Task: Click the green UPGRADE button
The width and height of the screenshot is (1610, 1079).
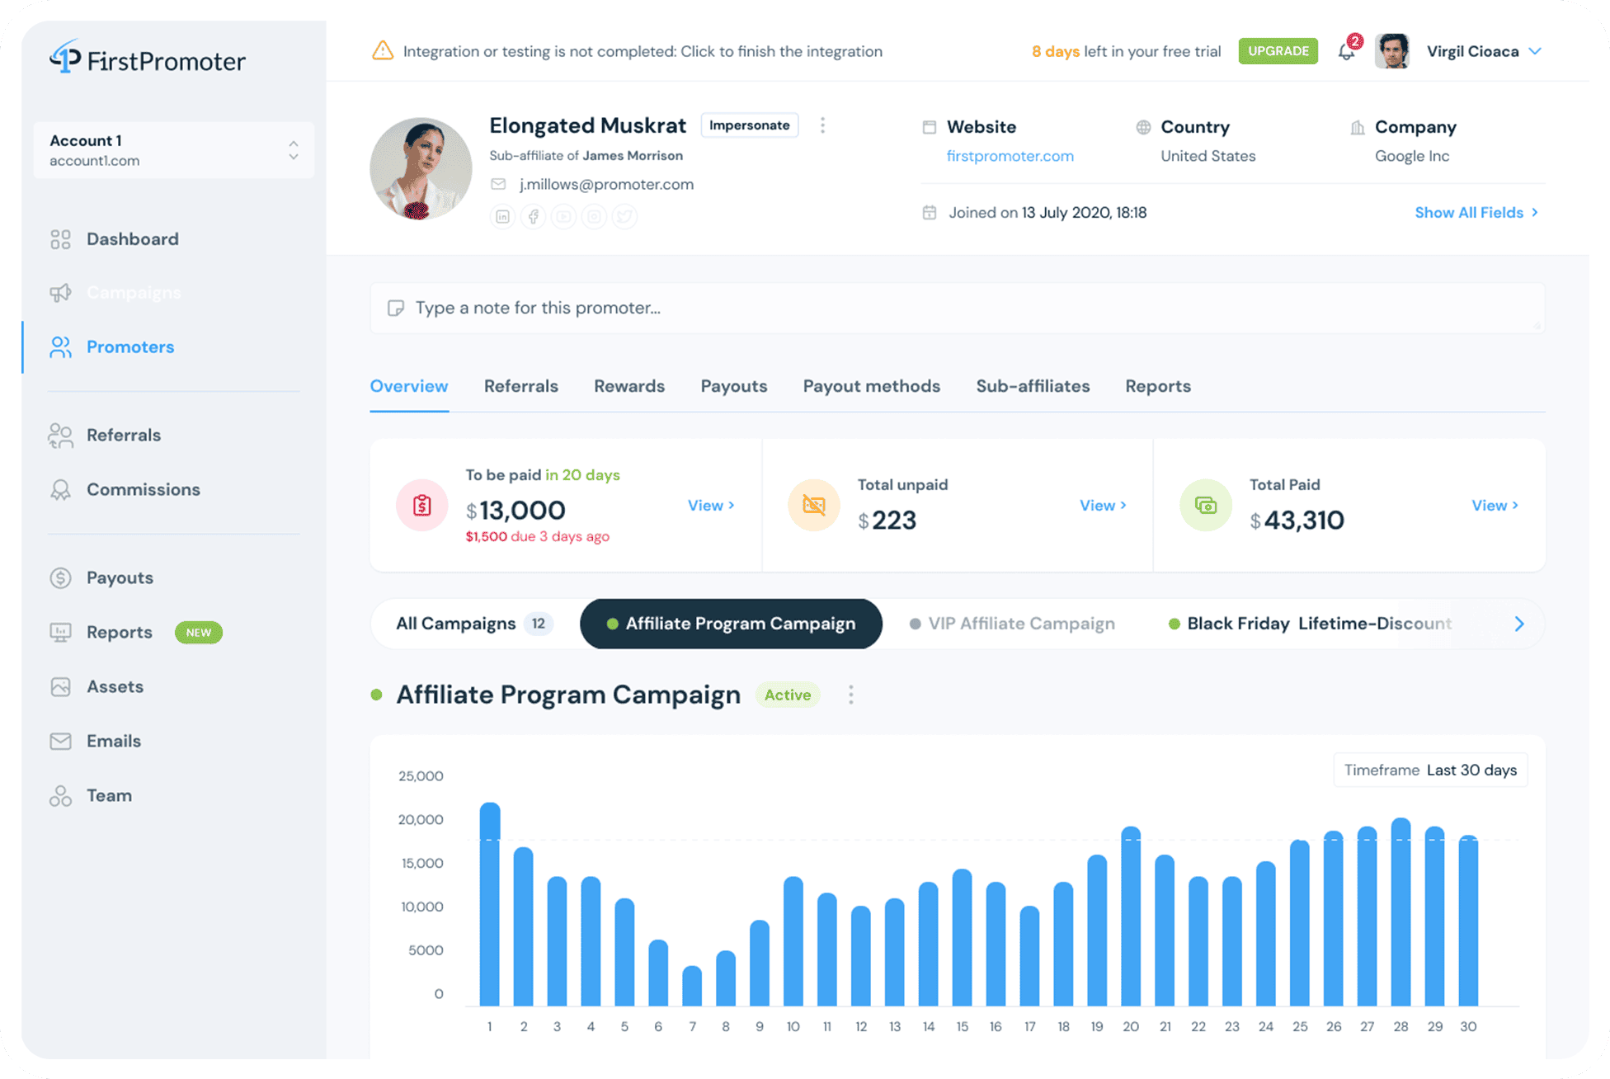Action: click(x=1278, y=51)
